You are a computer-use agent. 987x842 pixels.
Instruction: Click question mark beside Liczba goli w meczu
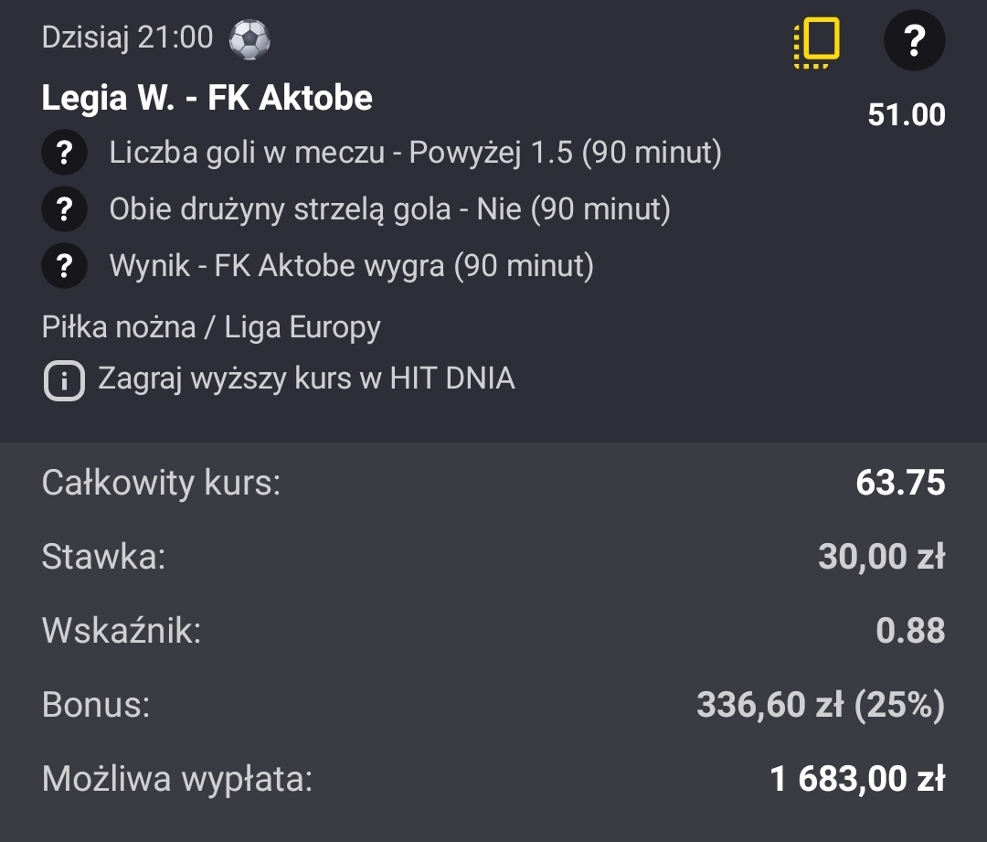coord(64,153)
